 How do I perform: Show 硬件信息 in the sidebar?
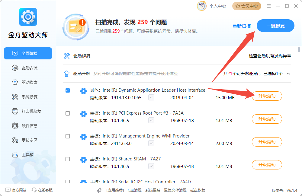coord(28,126)
